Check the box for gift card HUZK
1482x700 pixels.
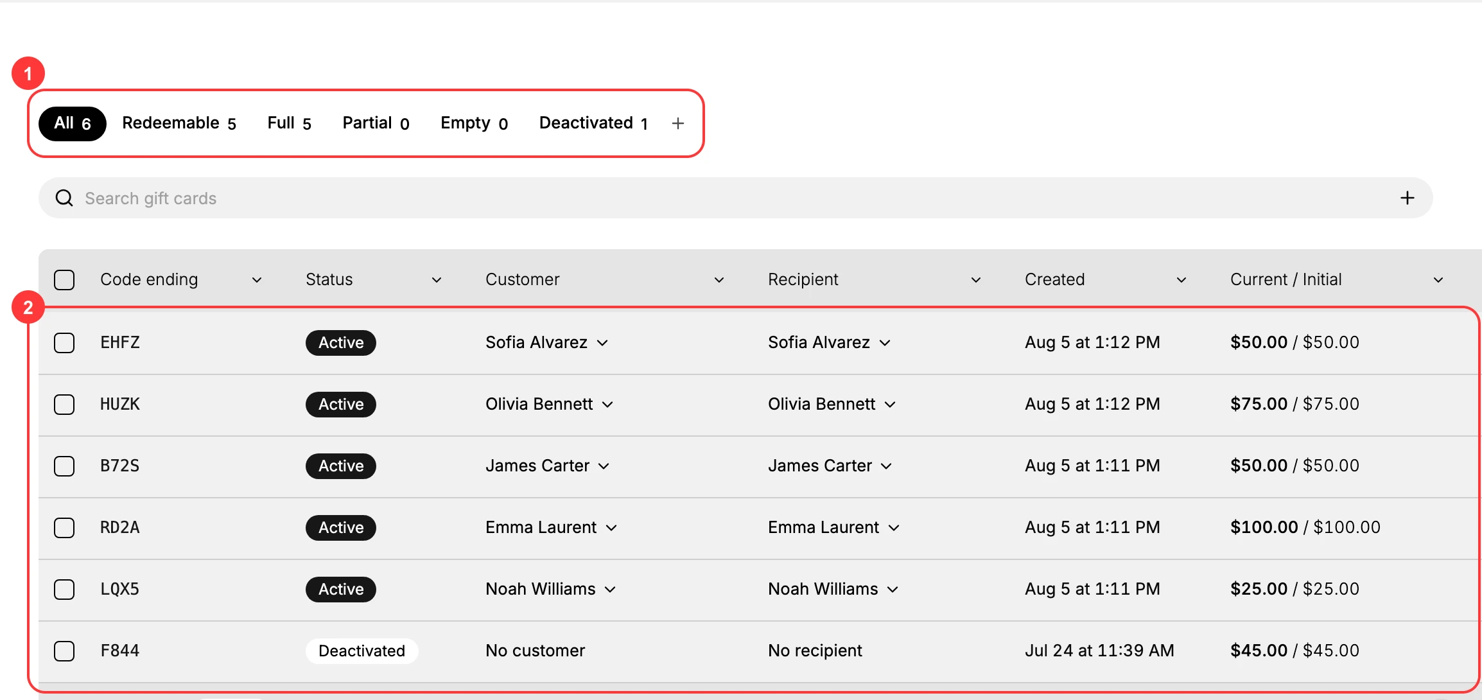64,404
